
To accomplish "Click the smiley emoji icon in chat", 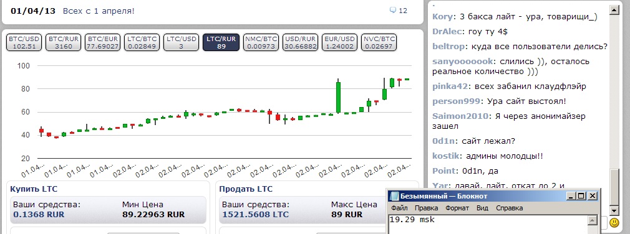I will coord(614,222).
